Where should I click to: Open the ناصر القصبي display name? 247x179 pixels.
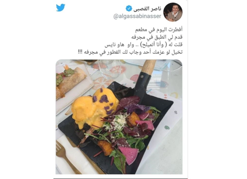point(147,9)
